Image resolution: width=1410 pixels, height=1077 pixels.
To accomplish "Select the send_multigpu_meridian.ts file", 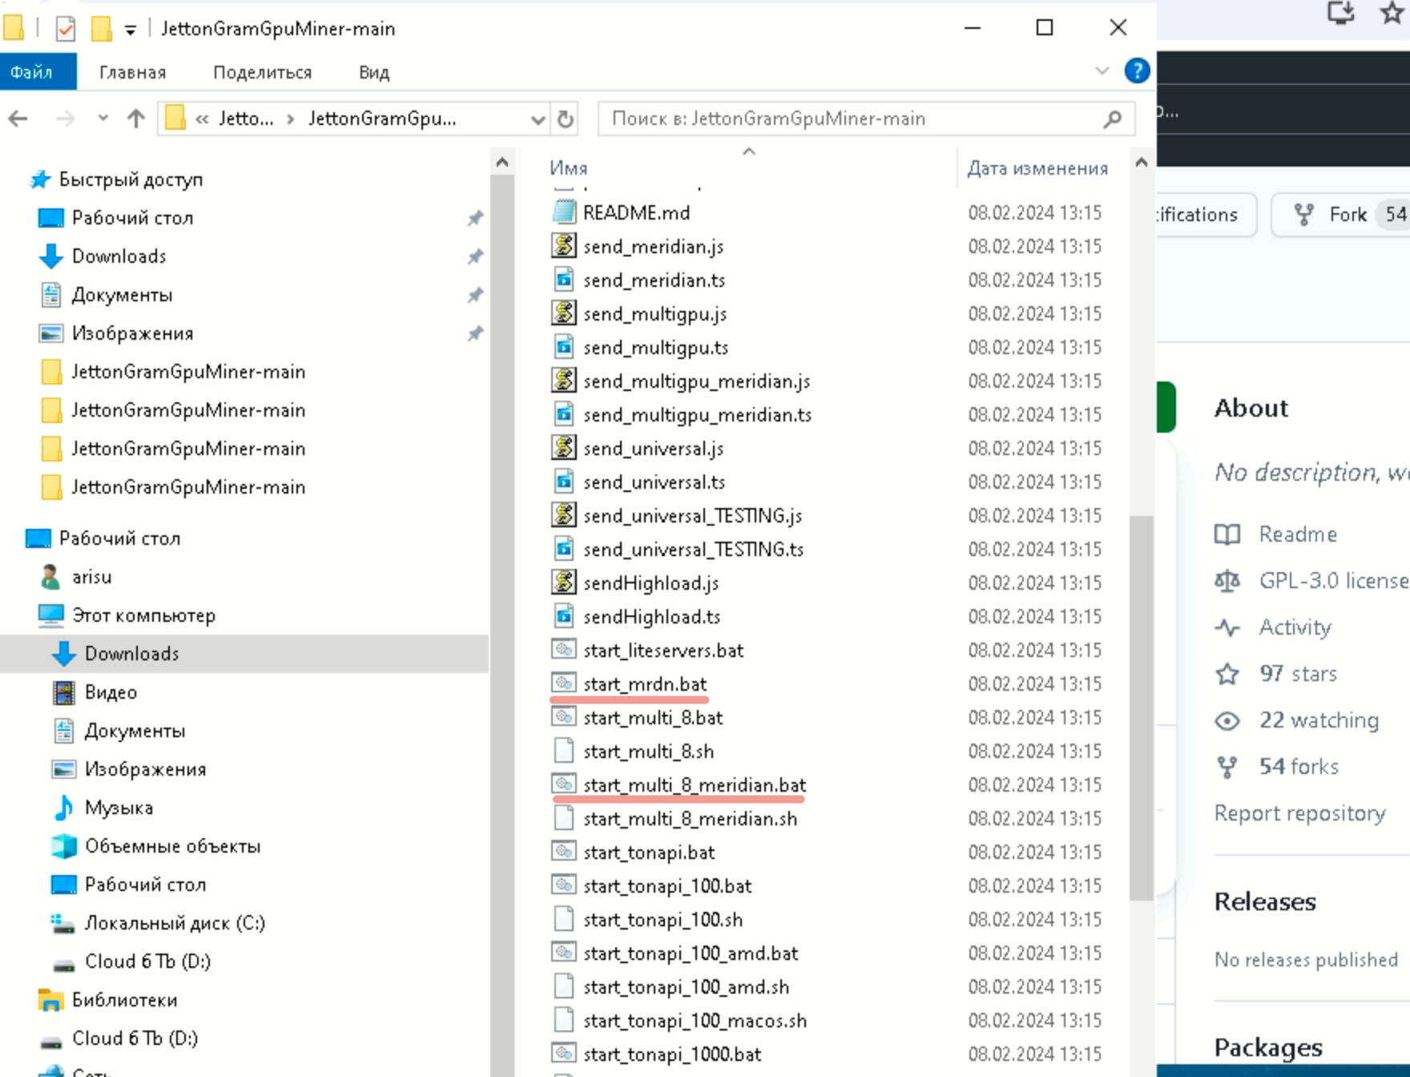I will 697,414.
